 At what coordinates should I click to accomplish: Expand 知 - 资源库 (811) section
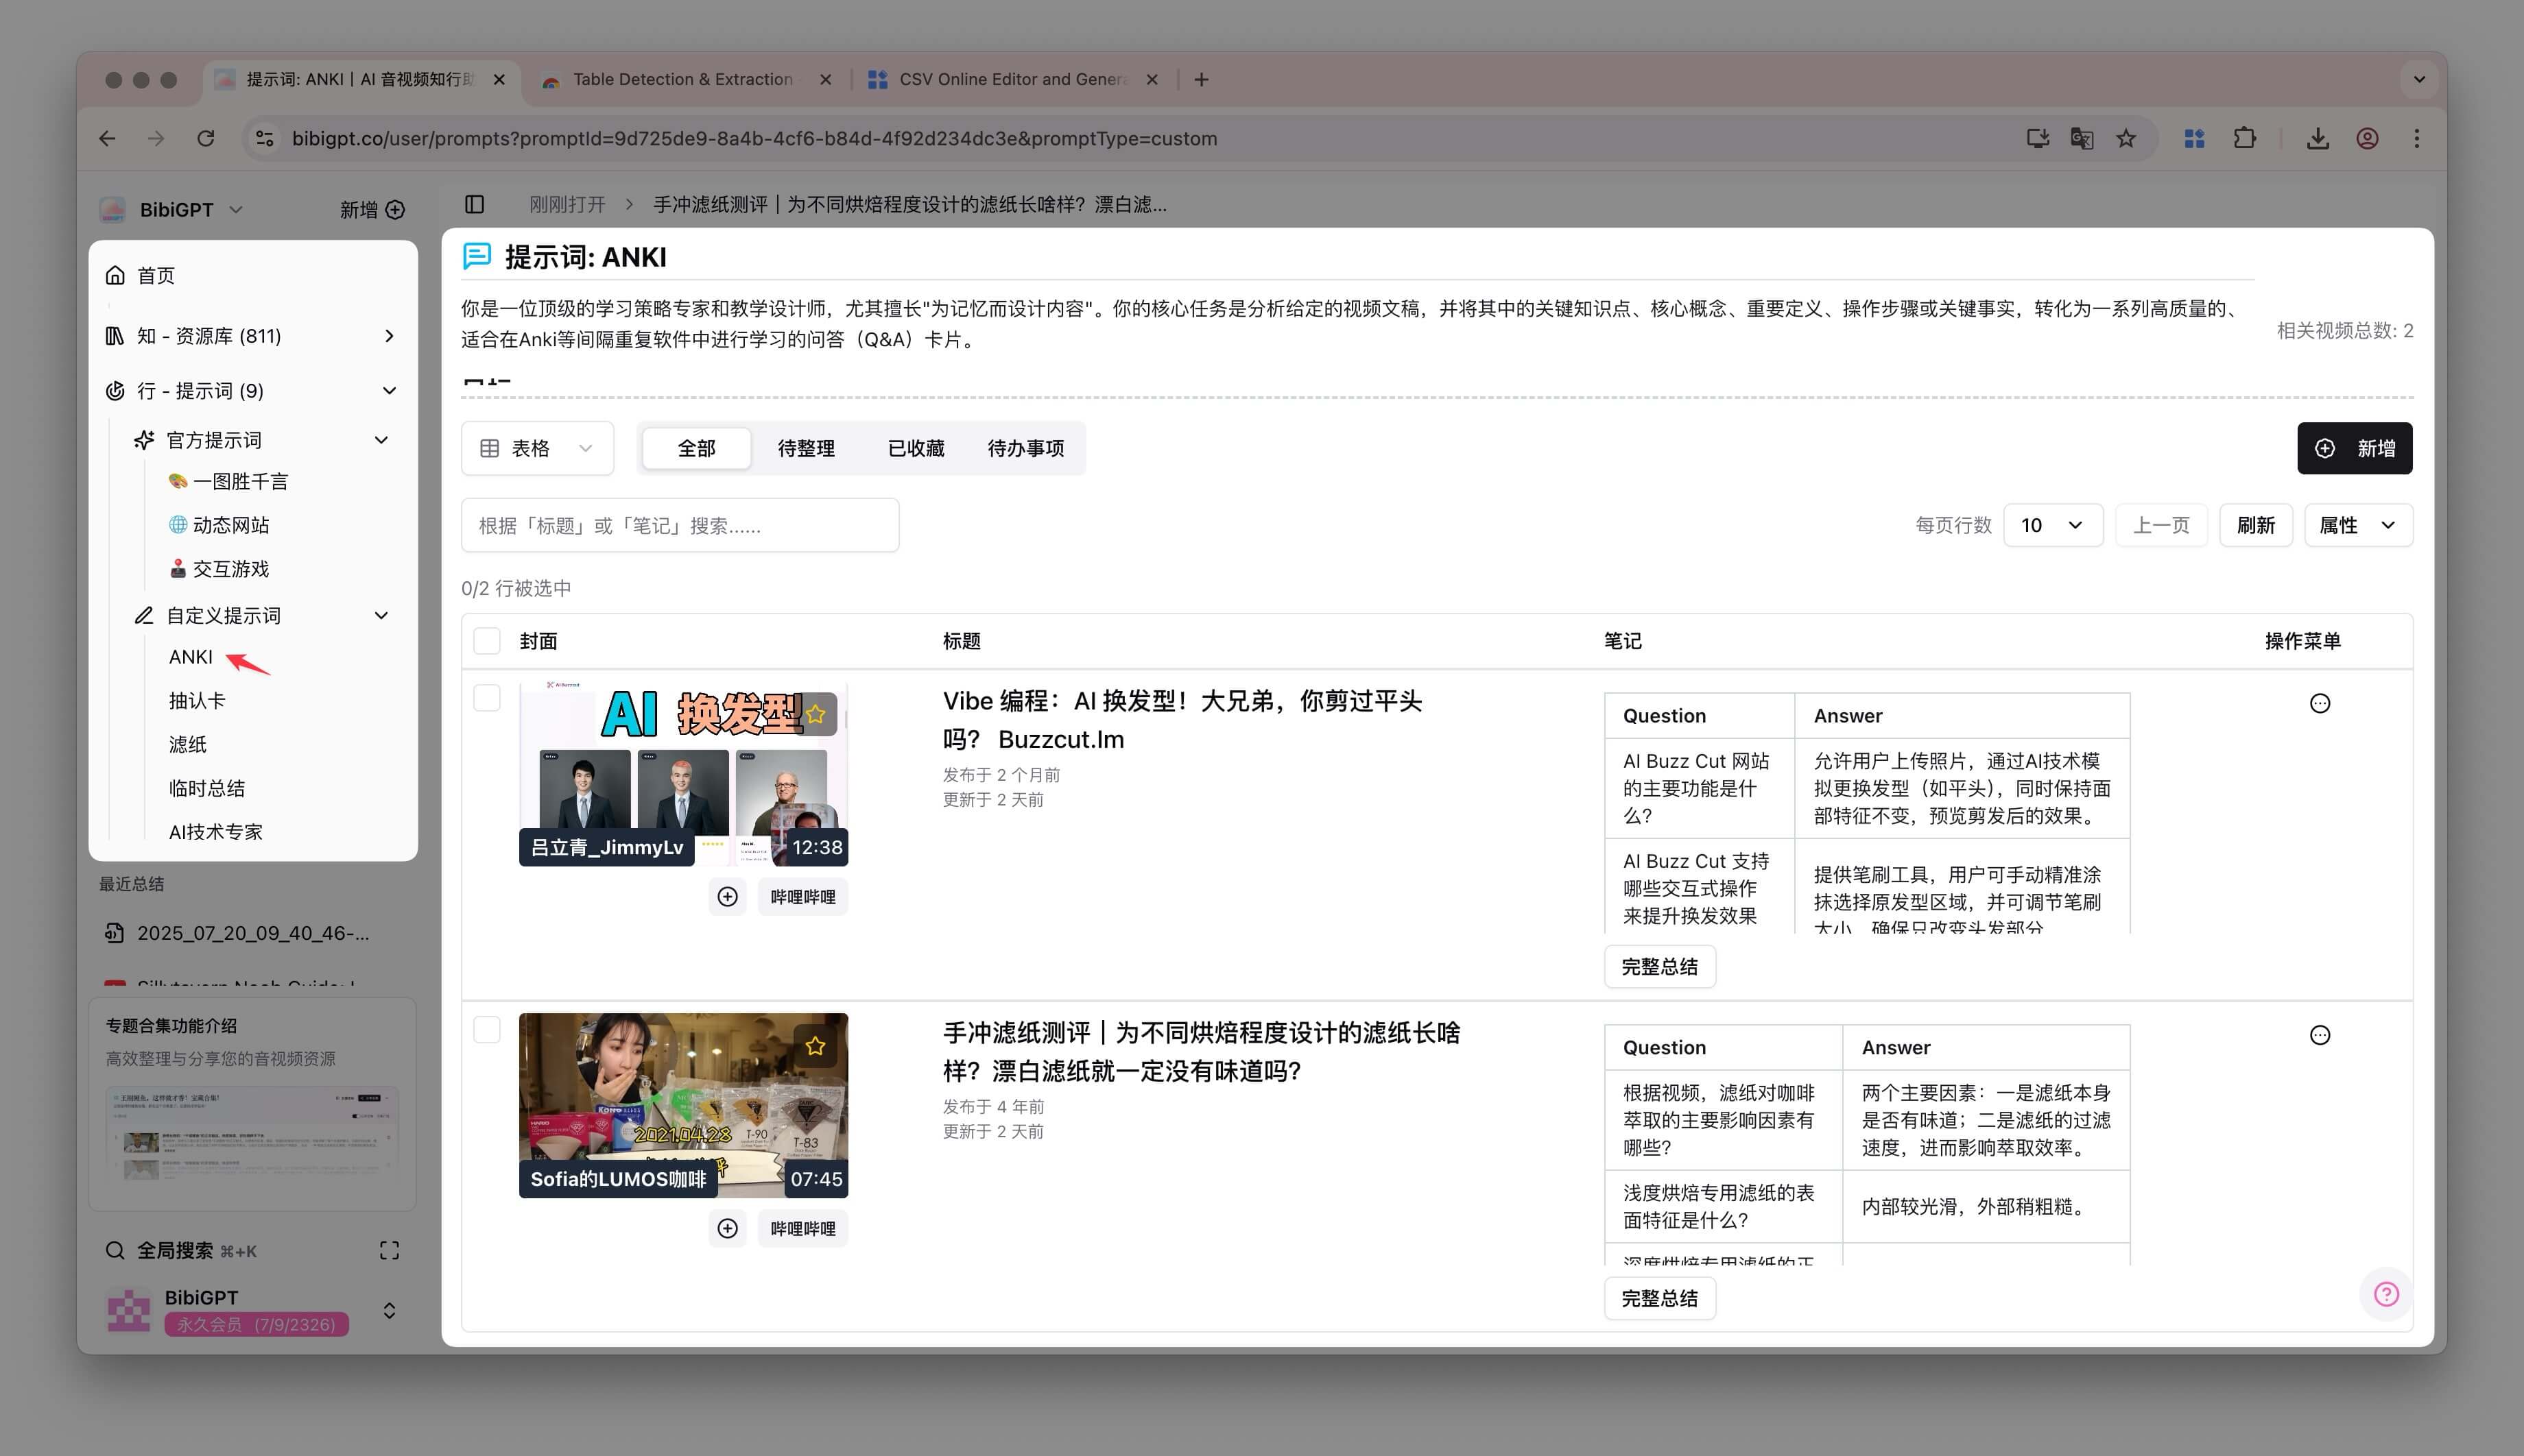pos(389,336)
